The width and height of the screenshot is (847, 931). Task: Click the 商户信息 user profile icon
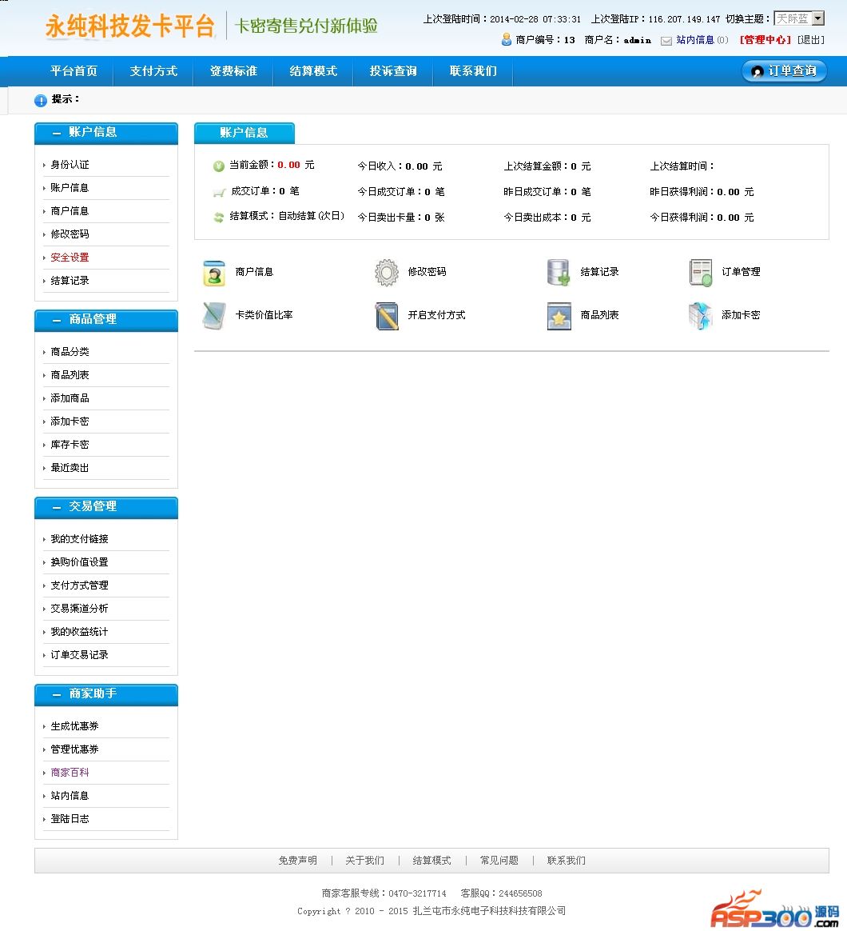click(x=214, y=273)
